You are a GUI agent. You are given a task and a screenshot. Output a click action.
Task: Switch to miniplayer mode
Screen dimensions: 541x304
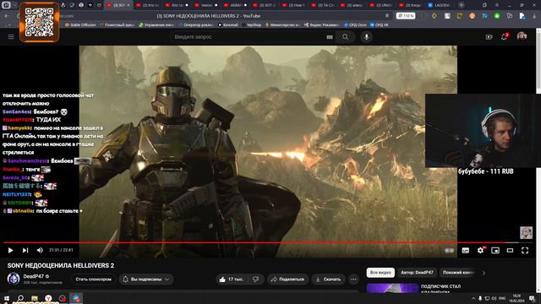495,251
